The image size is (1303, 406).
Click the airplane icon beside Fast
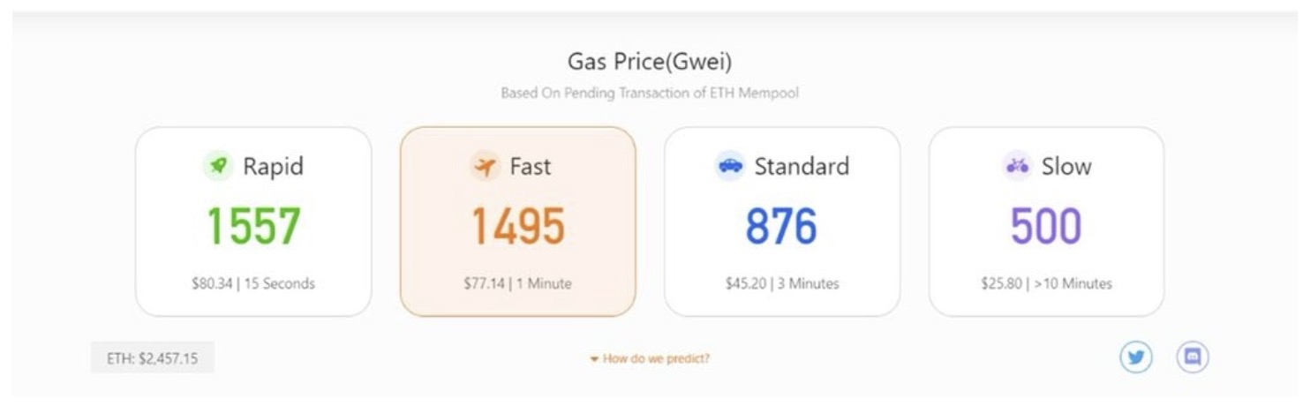click(485, 166)
